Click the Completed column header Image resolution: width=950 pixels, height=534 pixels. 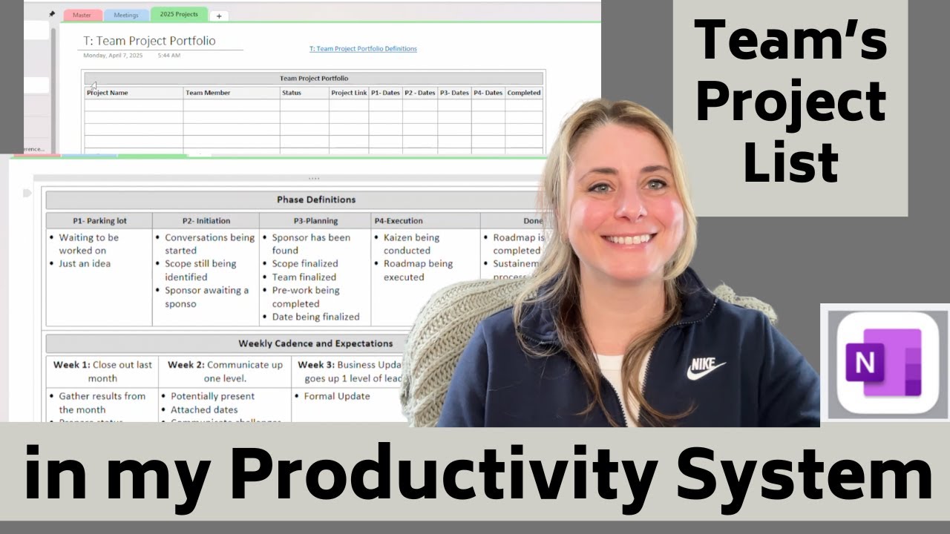[x=524, y=93]
